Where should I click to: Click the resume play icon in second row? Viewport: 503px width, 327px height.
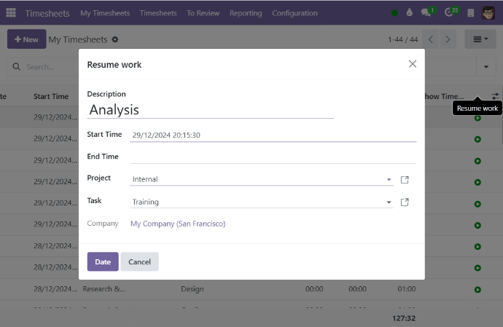click(x=477, y=139)
